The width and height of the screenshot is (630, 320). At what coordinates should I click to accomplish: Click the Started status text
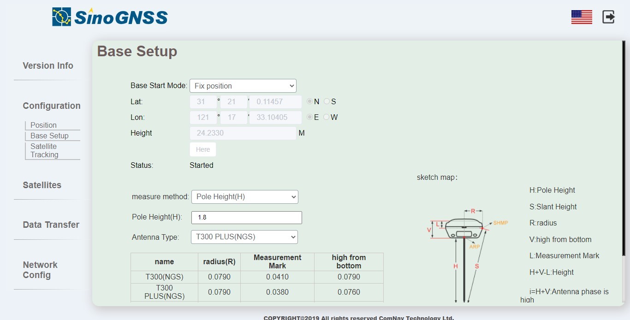pos(202,166)
